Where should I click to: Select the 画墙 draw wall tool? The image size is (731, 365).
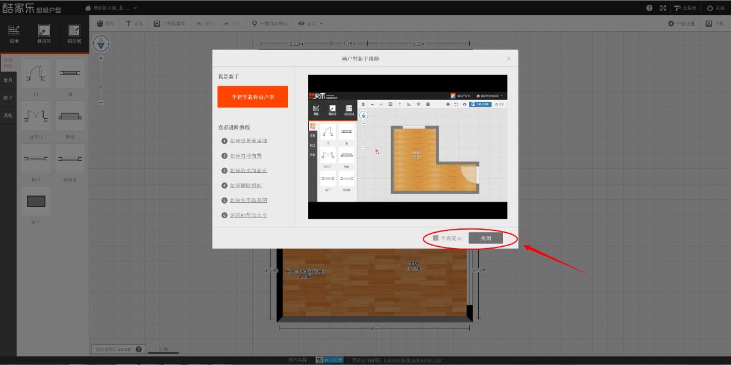point(14,34)
